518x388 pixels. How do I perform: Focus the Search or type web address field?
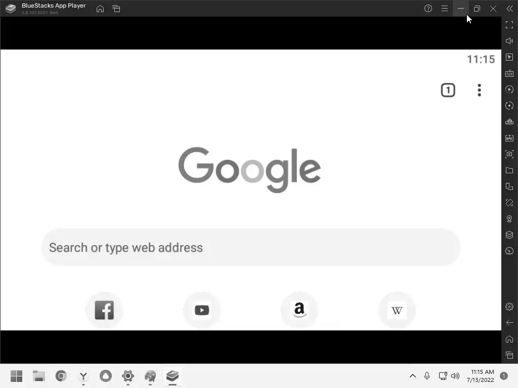click(251, 248)
